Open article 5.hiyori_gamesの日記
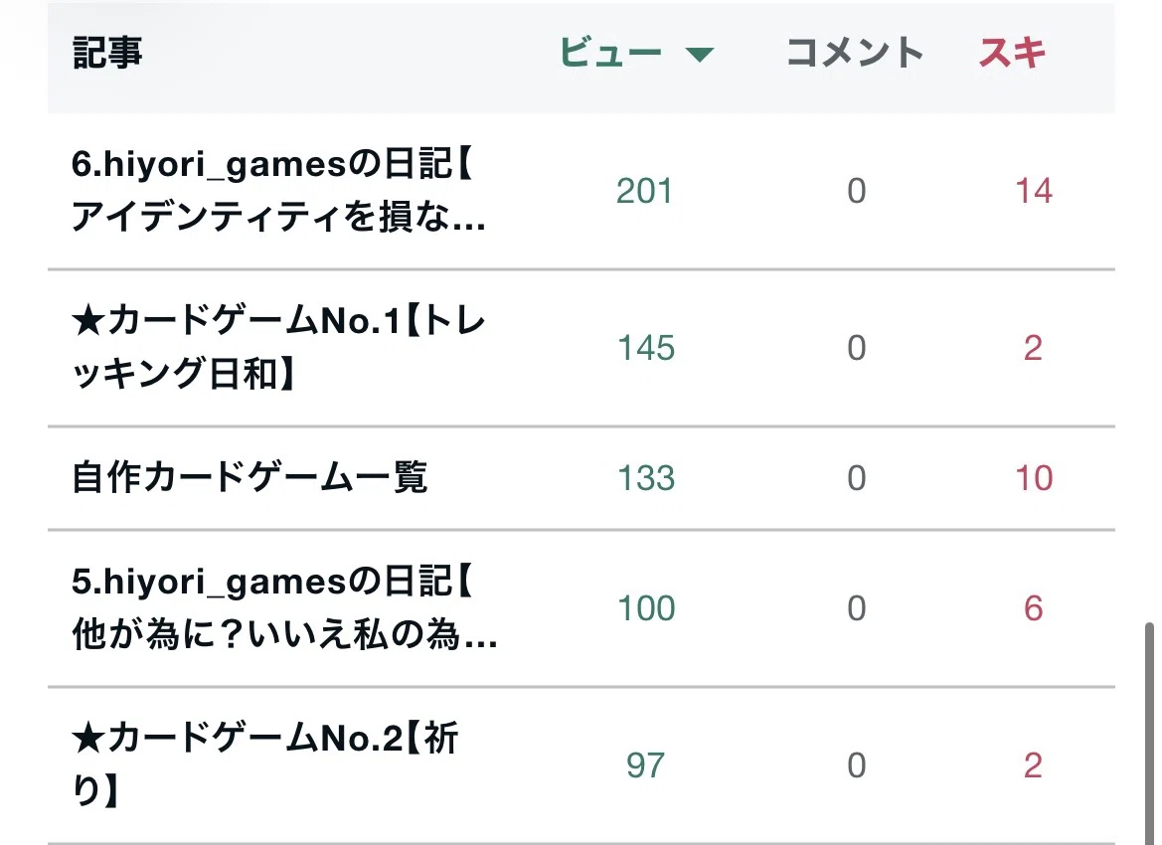Viewport: 1162px width, 845px height. (284, 607)
